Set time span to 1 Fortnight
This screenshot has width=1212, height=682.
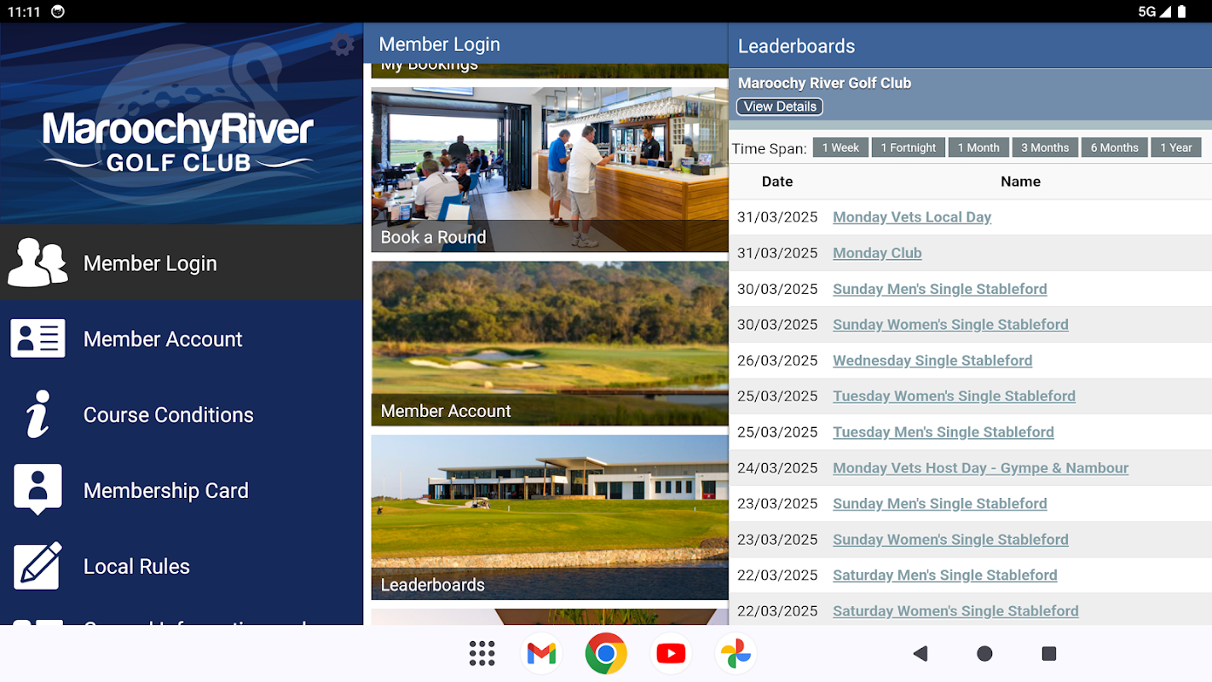point(909,147)
